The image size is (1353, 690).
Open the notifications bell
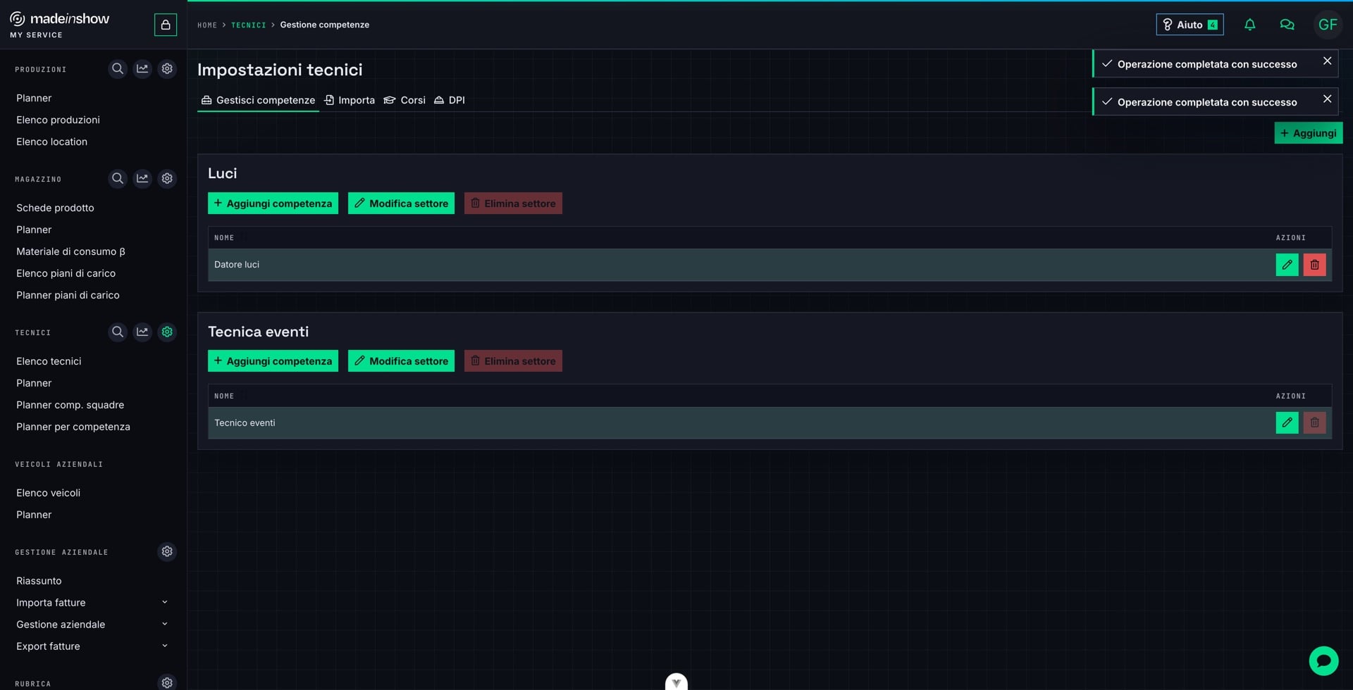pos(1249,25)
